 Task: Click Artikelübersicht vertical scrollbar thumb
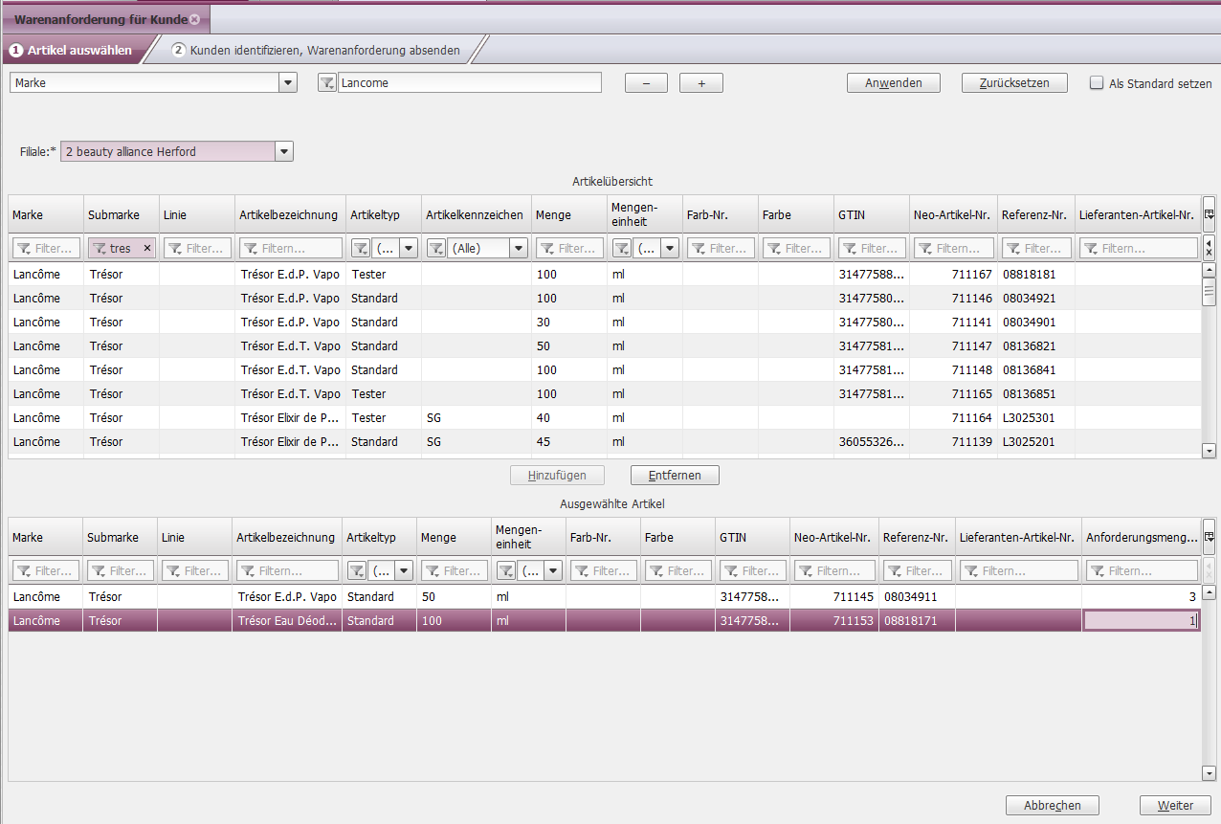(x=1210, y=292)
